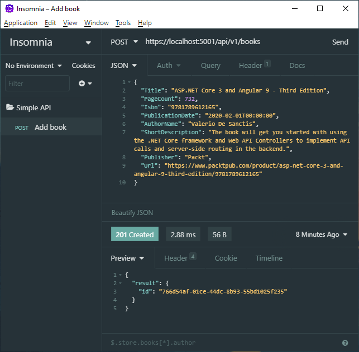Open the Window menu

click(97, 23)
